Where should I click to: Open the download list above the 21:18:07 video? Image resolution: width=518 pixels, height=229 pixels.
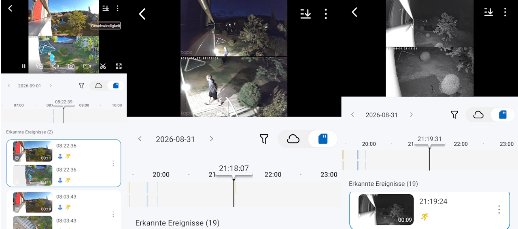point(306,14)
